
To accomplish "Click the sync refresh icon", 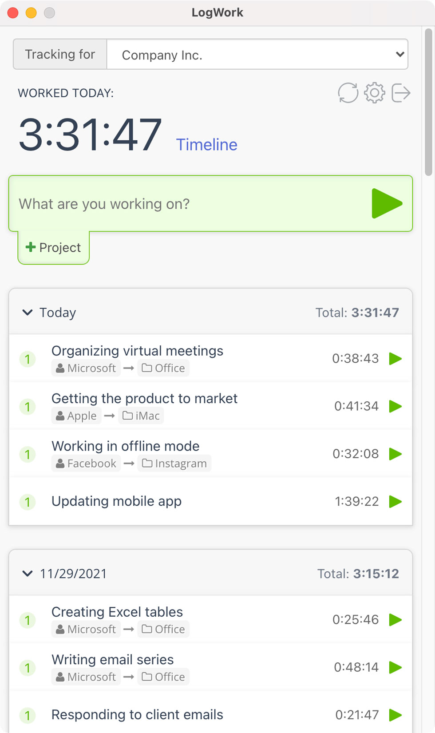I will click(x=348, y=93).
